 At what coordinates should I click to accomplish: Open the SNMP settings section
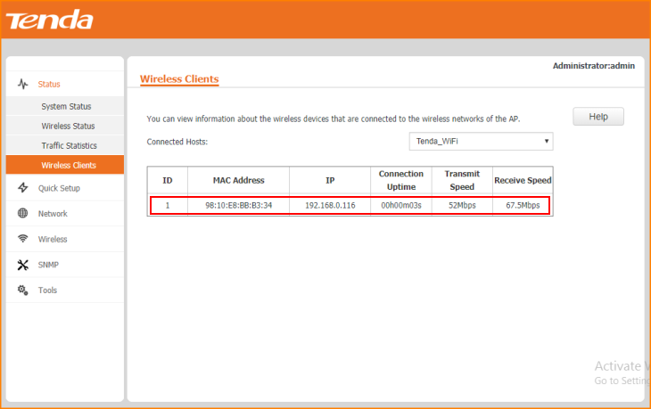(x=48, y=265)
